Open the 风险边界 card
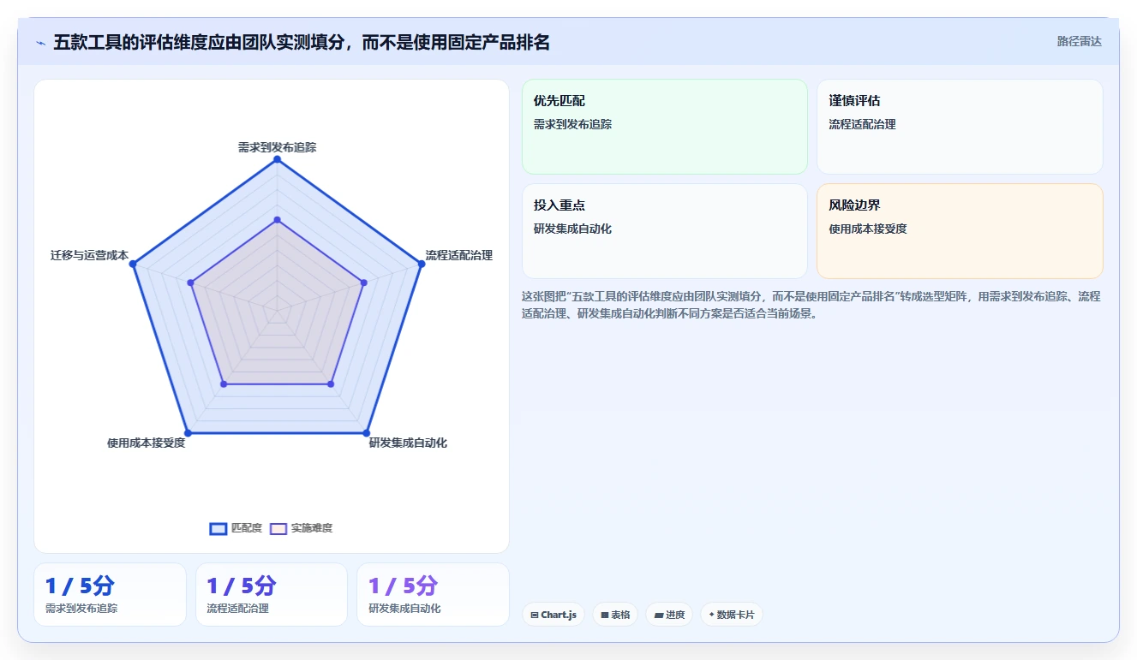This screenshot has width=1137, height=660. coord(960,231)
